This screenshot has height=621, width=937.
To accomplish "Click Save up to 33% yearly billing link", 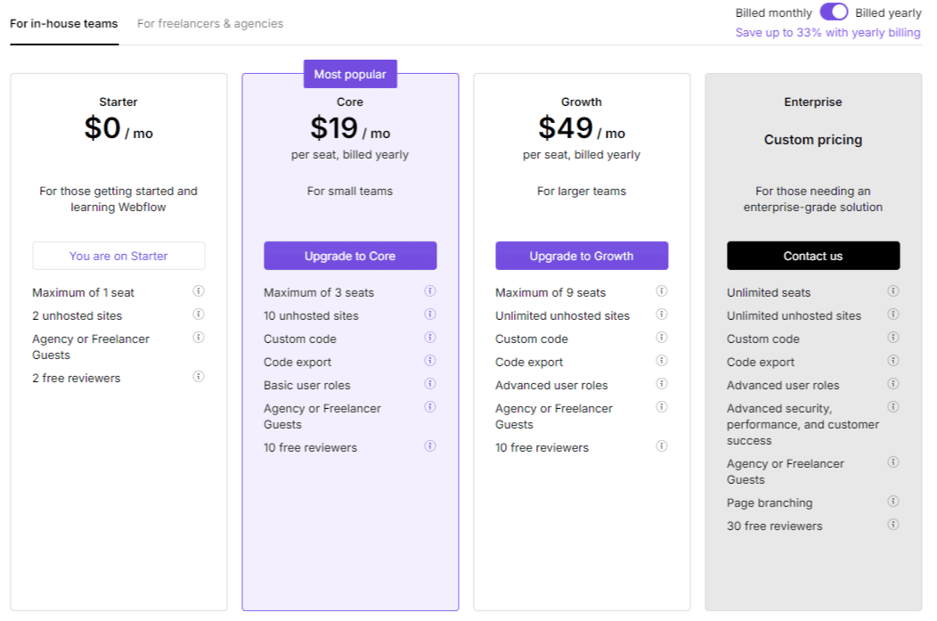I will tap(827, 33).
